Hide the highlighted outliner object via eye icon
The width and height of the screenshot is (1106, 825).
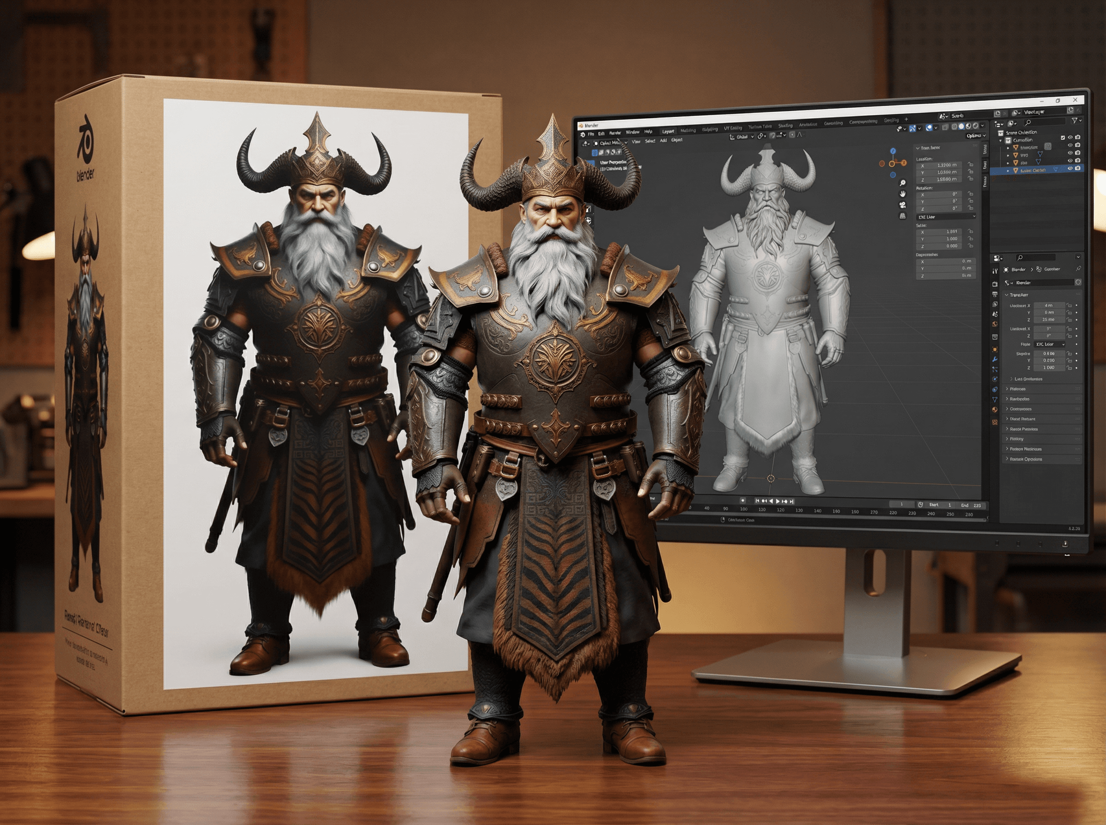tap(1070, 169)
